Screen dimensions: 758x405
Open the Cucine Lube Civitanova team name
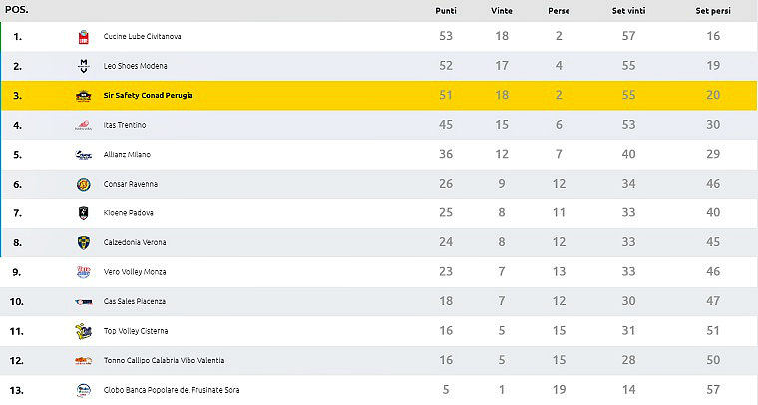[x=142, y=36]
